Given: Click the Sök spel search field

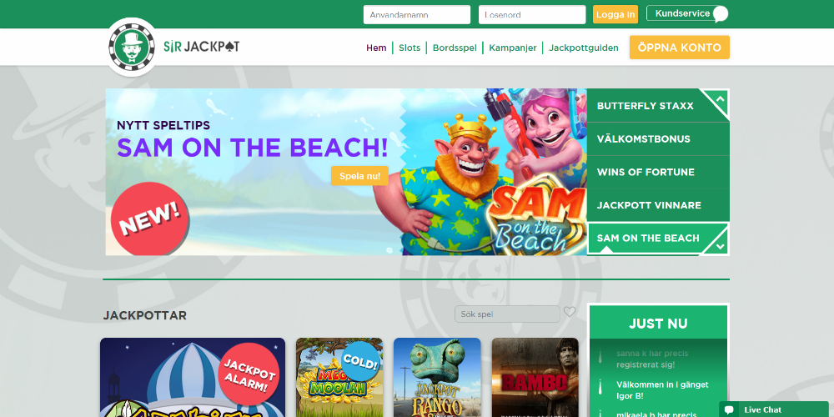Looking at the screenshot, I should click(507, 314).
